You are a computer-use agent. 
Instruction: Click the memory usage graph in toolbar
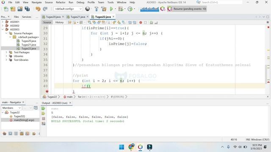[149, 9]
